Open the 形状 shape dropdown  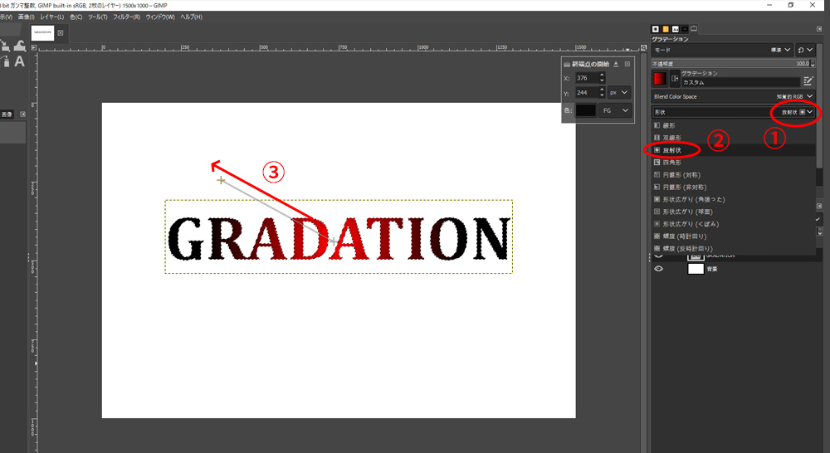click(x=733, y=112)
